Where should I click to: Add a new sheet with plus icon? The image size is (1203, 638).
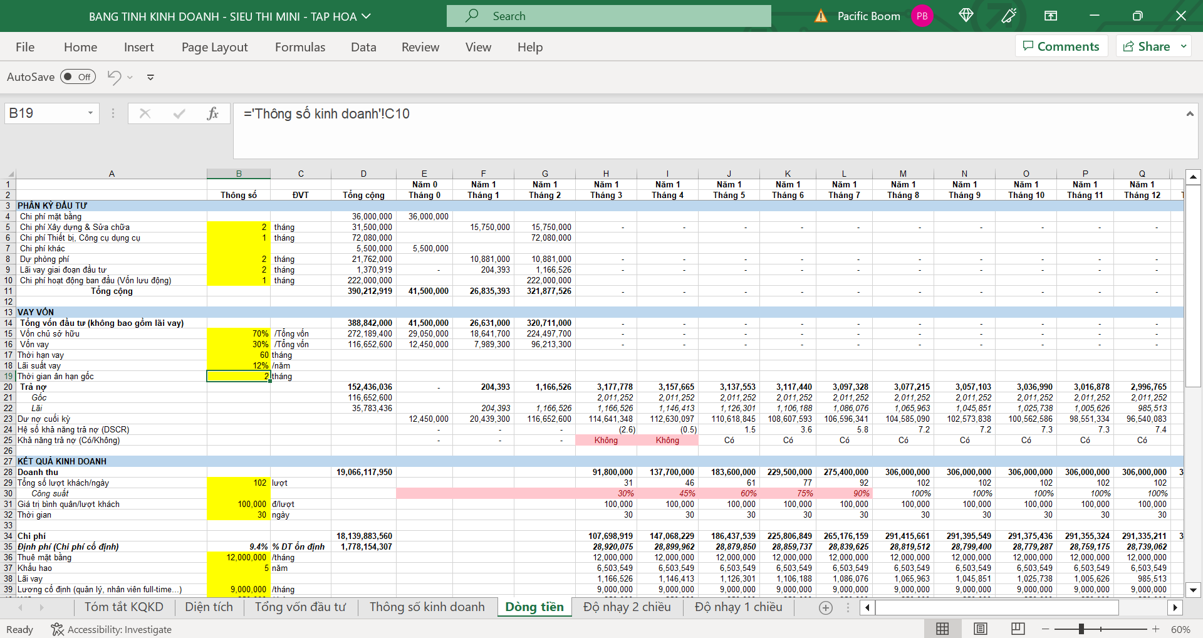pyautogui.click(x=826, y=607)
